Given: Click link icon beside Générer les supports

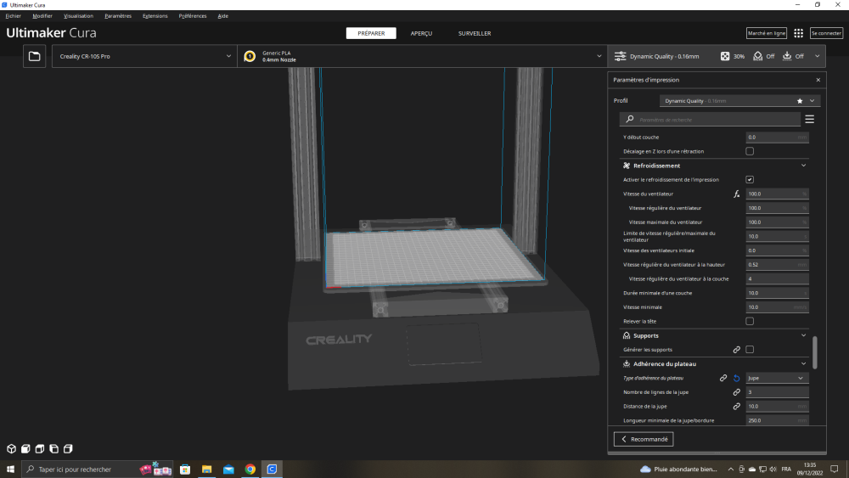Looking at the screenshot, I should (x=736, y=350).
